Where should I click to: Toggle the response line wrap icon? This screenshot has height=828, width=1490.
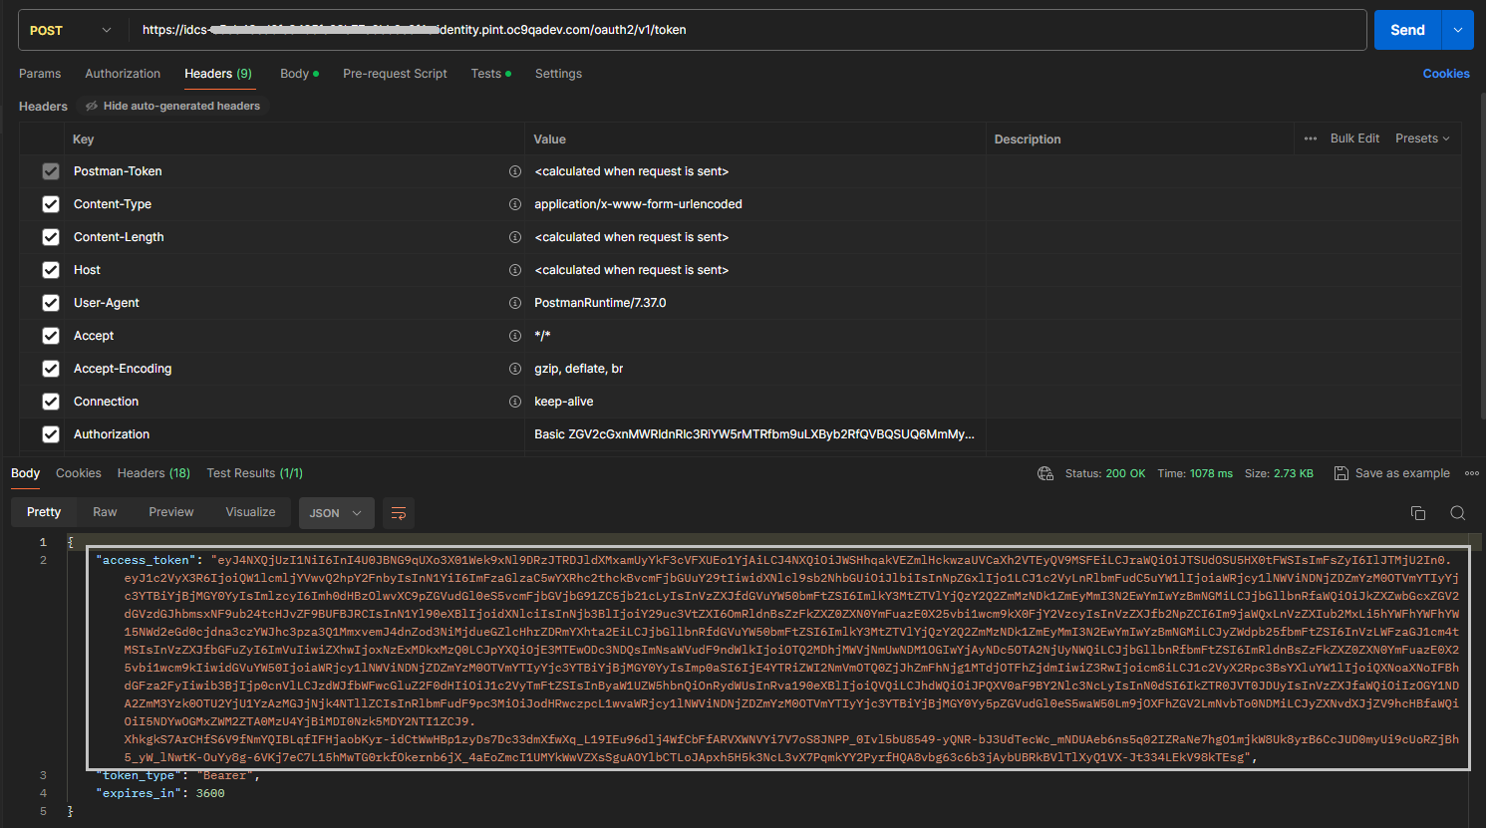coord(399,513)
